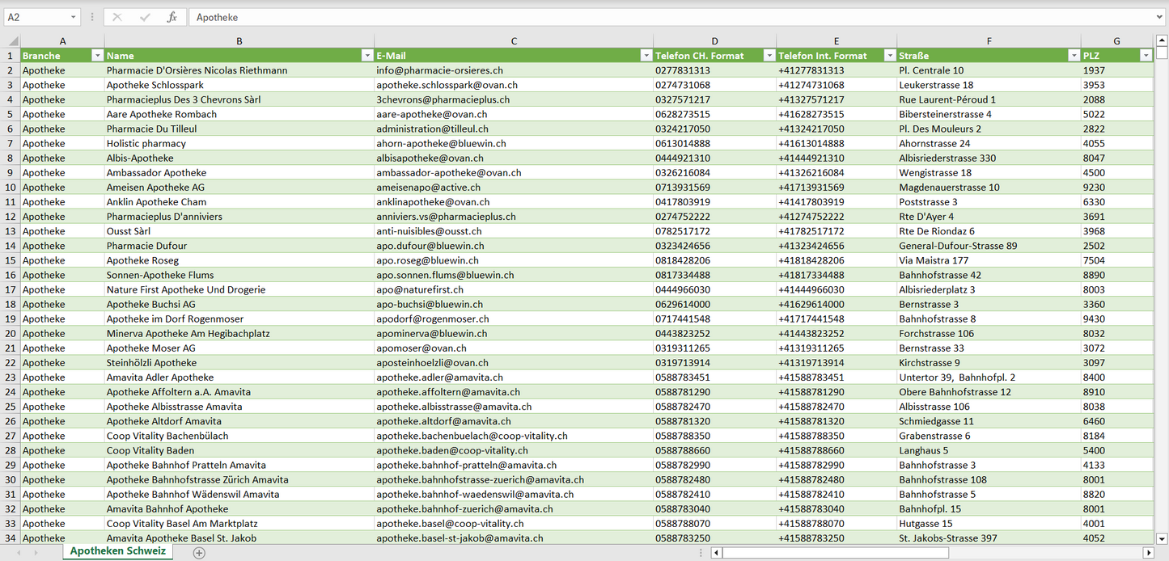The width and height of the screenshot is (1169, 561).
Task: Click the Select All corner triangle
Action: click(11, 41)
